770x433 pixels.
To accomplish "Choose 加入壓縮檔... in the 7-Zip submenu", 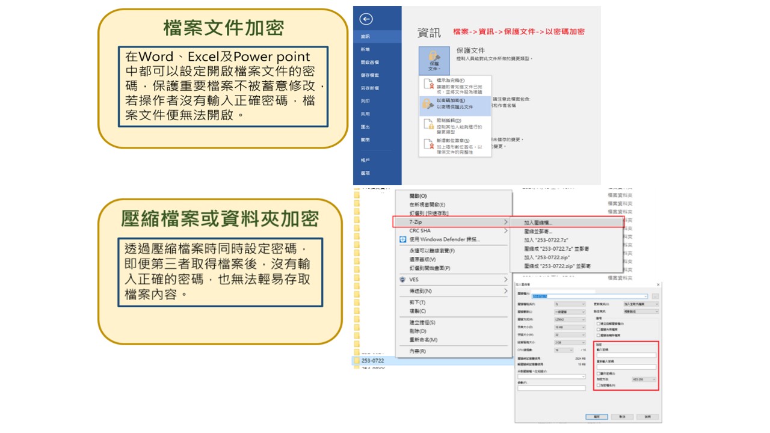I will pos(566,223).
